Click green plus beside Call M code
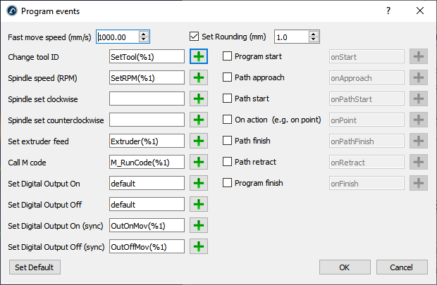This screenshot has width=437, height=285. coord(199,162)
